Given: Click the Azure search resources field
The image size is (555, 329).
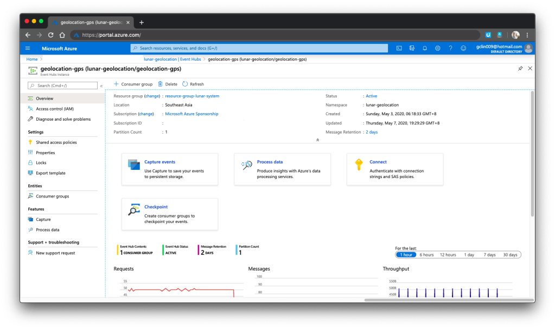Looking at the screenshot, I should click(x=259, y=48).
